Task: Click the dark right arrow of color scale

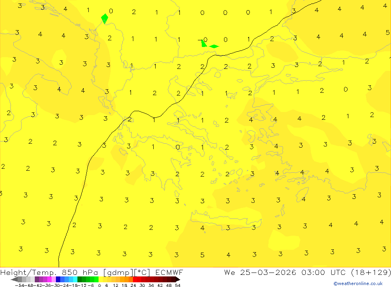Action: [178, 279]
